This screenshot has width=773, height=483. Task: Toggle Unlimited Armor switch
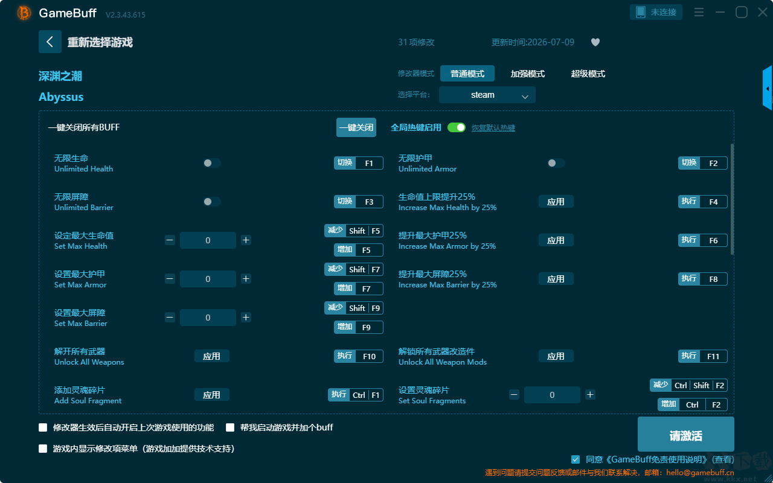556,163
